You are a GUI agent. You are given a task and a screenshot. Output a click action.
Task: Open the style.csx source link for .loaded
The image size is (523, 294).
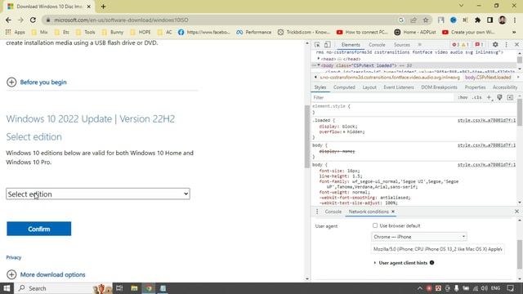486,120
